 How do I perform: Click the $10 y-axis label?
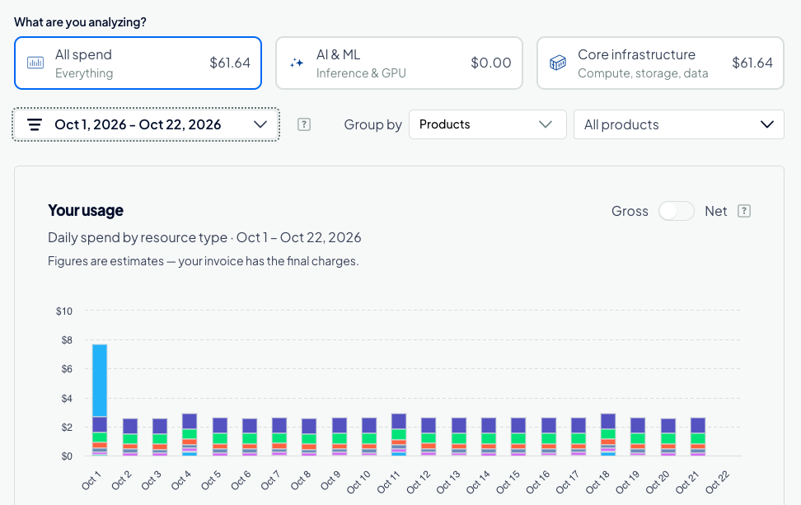click(x=64, y=311)
